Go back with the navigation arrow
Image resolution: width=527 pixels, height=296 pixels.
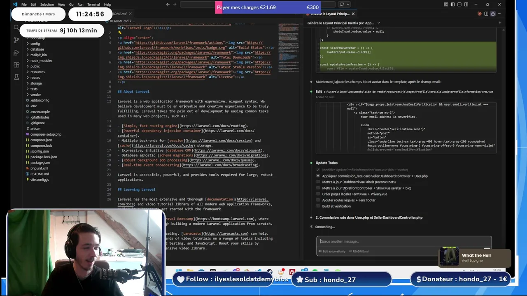168,5
